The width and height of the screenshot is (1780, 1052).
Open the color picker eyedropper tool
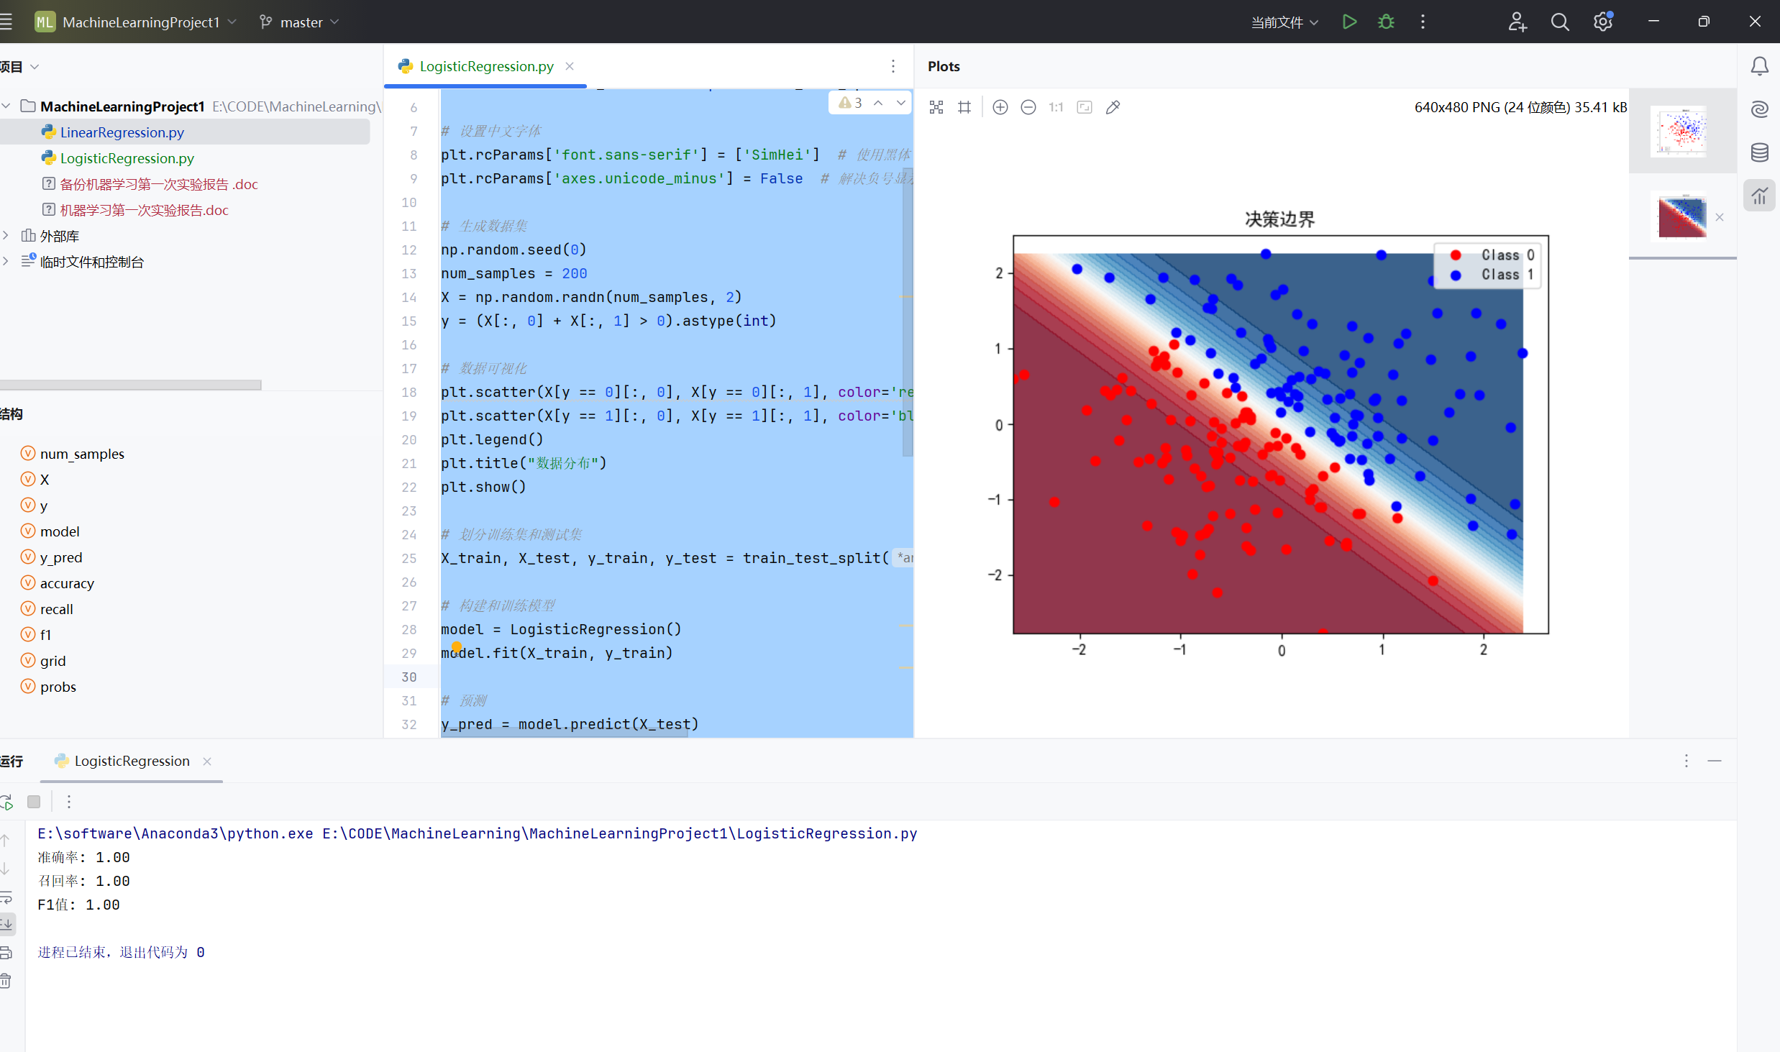[x=1113, y=107]
